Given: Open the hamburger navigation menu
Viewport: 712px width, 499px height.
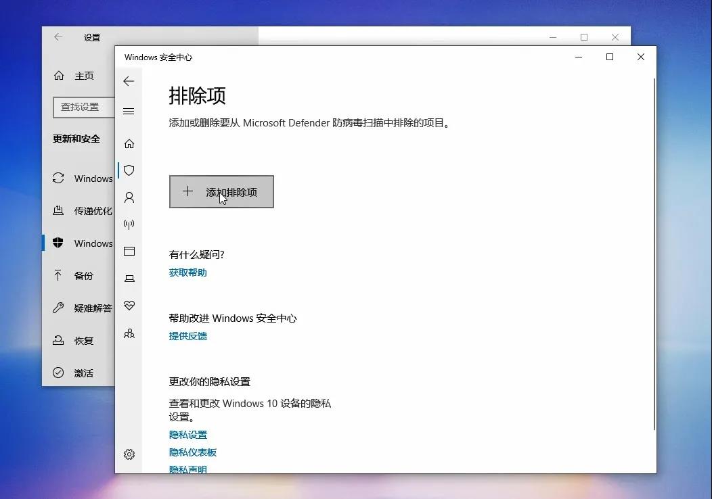Looking at the screenshot, I should (x=129, y=111).
